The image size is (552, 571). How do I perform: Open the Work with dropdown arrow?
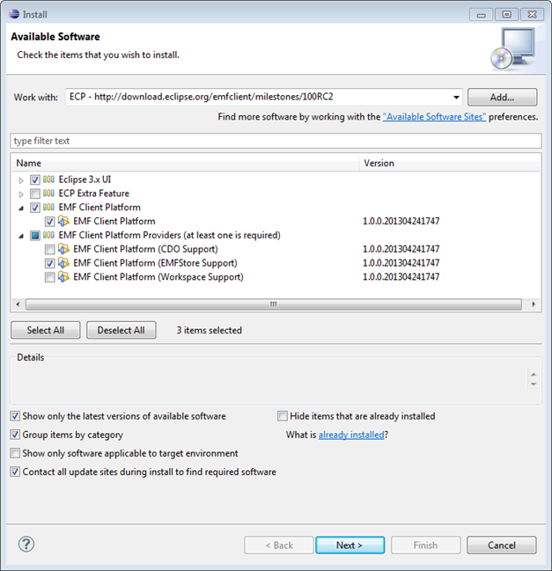[x=456, y=98]
